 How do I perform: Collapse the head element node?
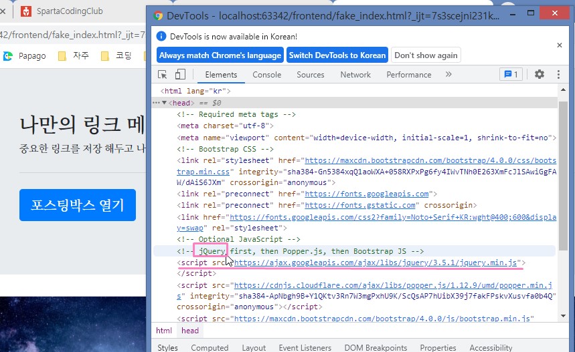164,103
